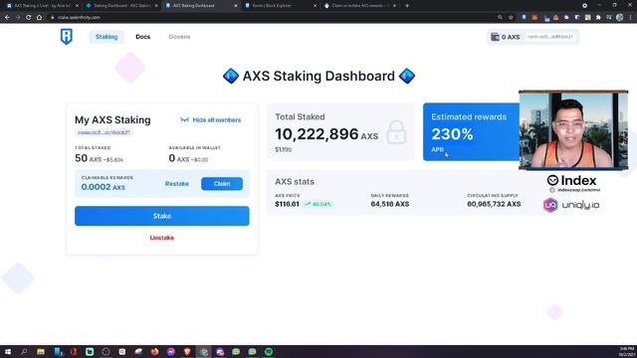Toggle Hide all numbers
The width and height of the screenshot is (637, 358).
(211, 120)
